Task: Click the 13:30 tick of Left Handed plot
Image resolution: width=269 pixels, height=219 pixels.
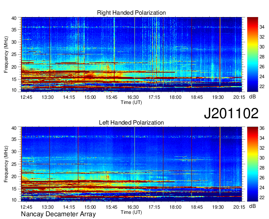Action: coord(47,207)
